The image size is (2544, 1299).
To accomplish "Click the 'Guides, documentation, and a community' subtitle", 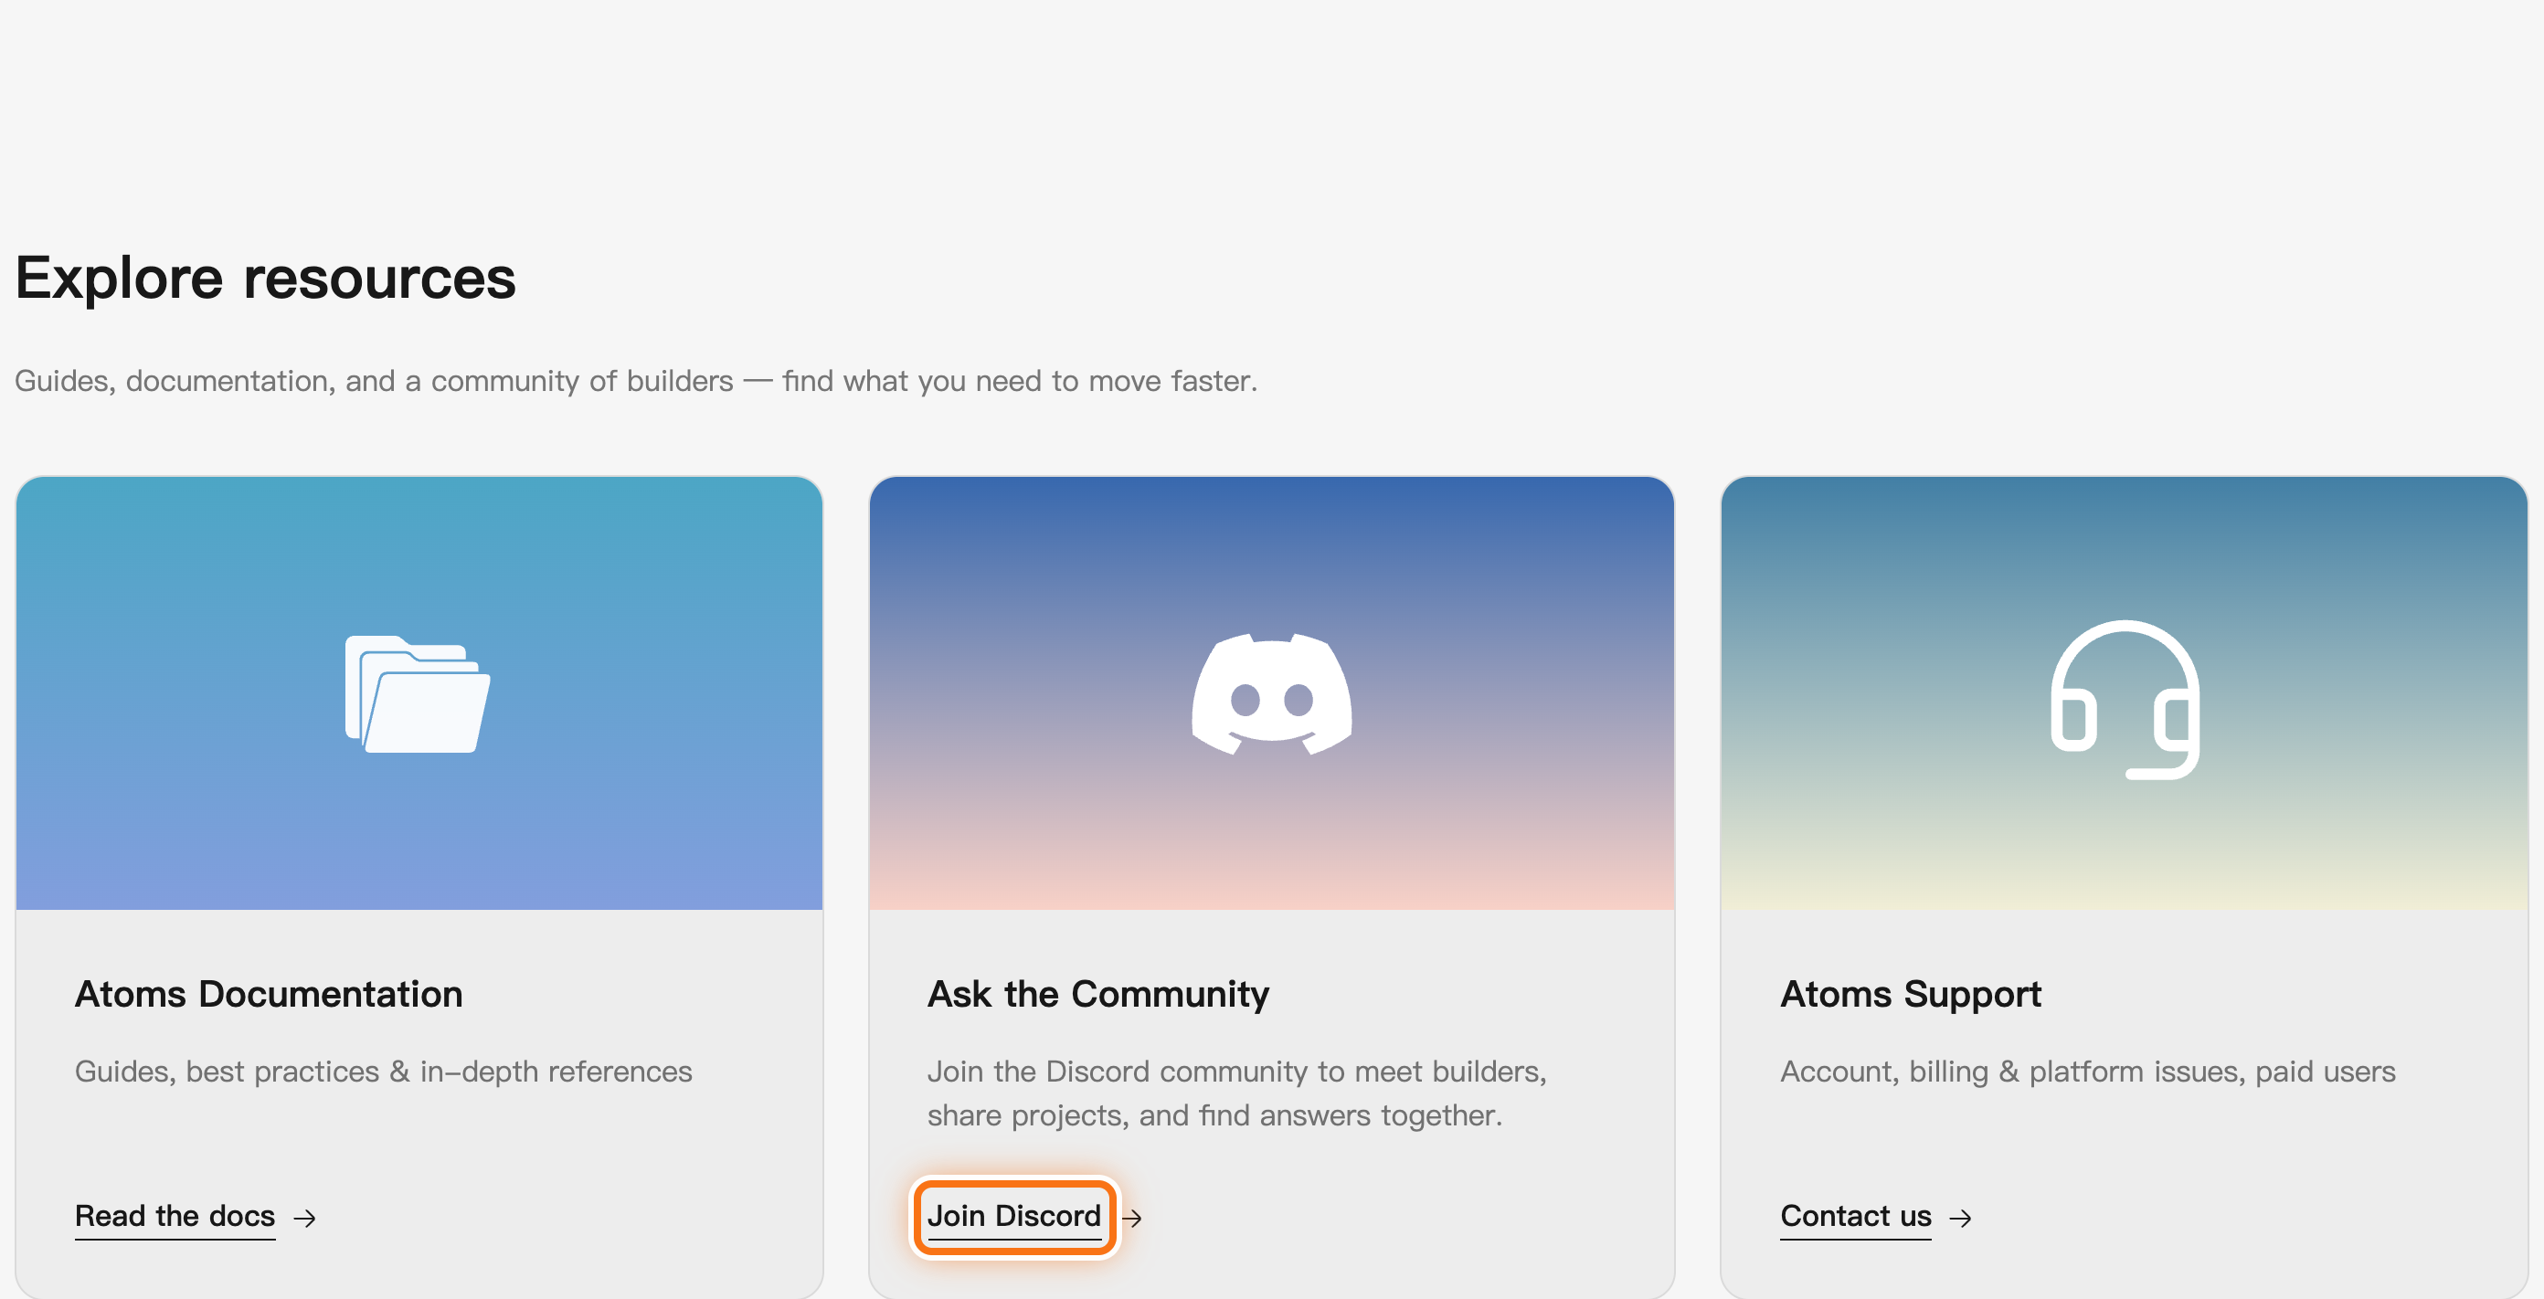I will tap(636, 381).
